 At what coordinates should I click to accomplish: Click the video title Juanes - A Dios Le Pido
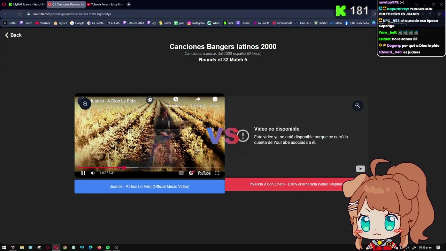(x=113, y=101)
